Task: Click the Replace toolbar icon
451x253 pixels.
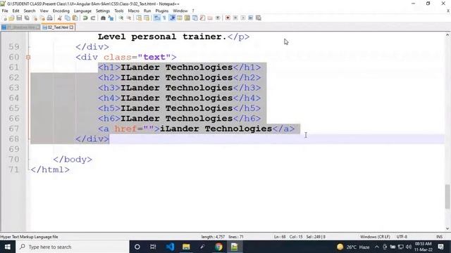Action: 111,18
